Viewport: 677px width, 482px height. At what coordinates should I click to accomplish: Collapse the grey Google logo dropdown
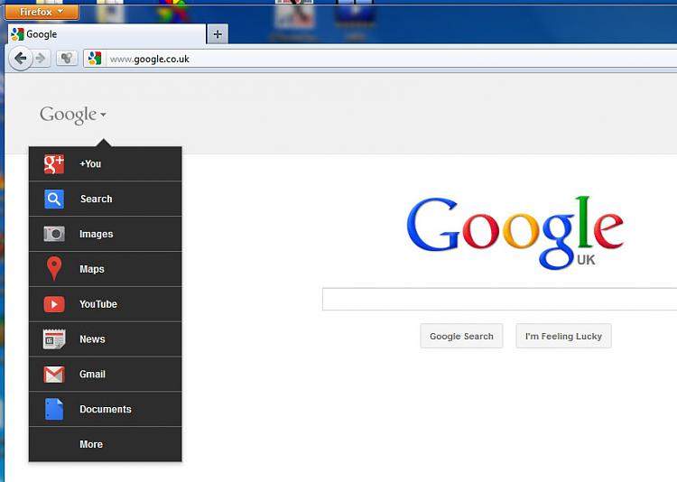72,115
